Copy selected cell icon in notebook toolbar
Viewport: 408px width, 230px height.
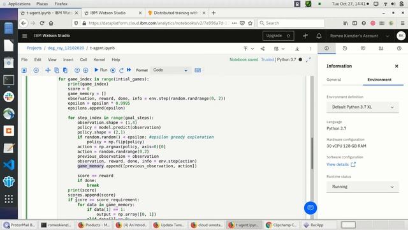click(x=57, y=70)
